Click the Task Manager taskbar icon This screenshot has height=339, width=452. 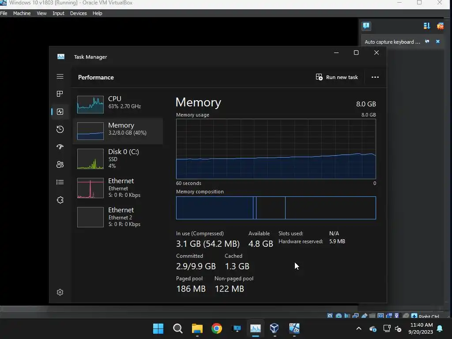(x=256, y=328)
